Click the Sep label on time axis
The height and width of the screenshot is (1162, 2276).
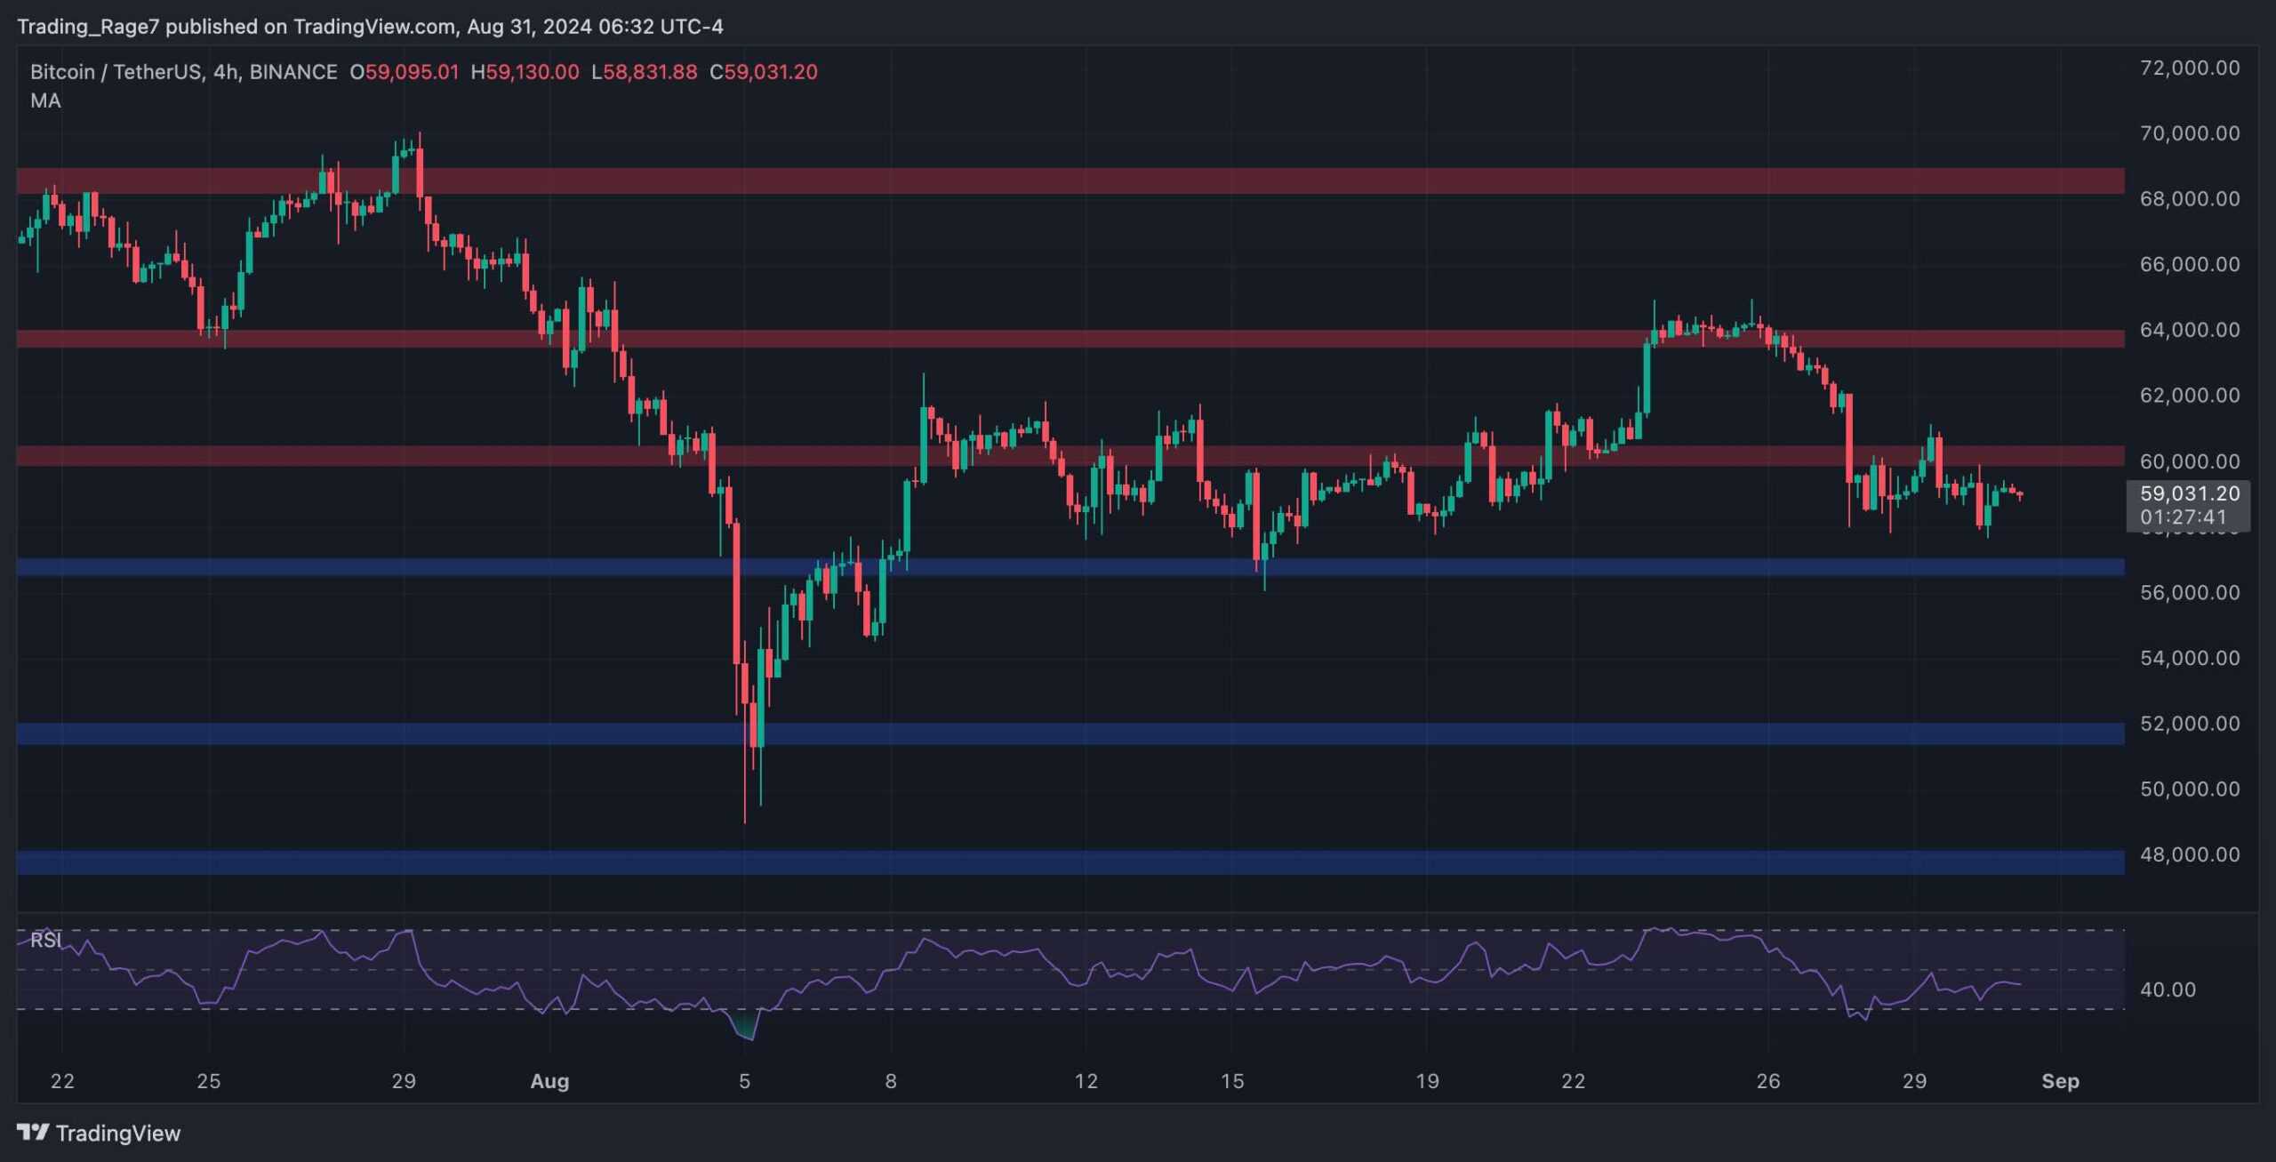[2060, 1081]
